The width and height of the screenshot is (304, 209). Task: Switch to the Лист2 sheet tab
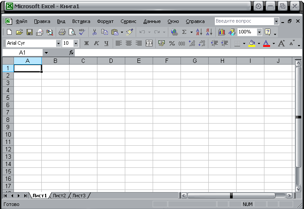pos(59,196)
